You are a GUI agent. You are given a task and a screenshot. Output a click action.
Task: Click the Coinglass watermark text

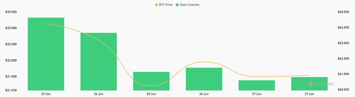[x=324, y=84]
